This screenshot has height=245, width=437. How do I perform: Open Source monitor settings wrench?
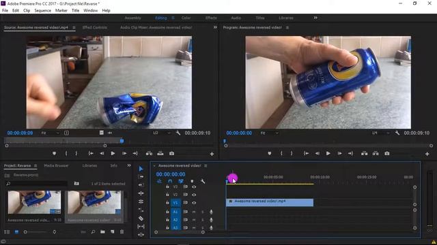[x=178, y=133]
